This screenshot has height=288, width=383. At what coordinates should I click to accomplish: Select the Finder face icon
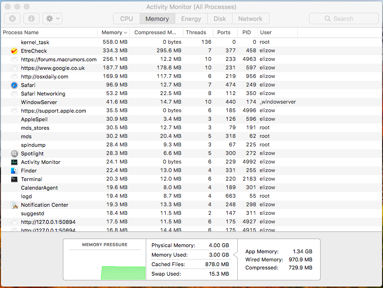14,171
